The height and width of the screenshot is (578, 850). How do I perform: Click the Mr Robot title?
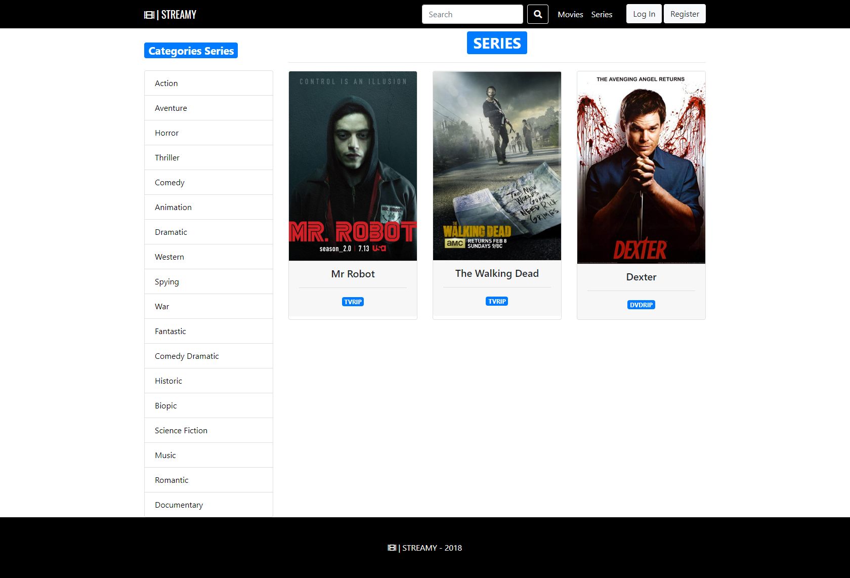click(353, 274)
